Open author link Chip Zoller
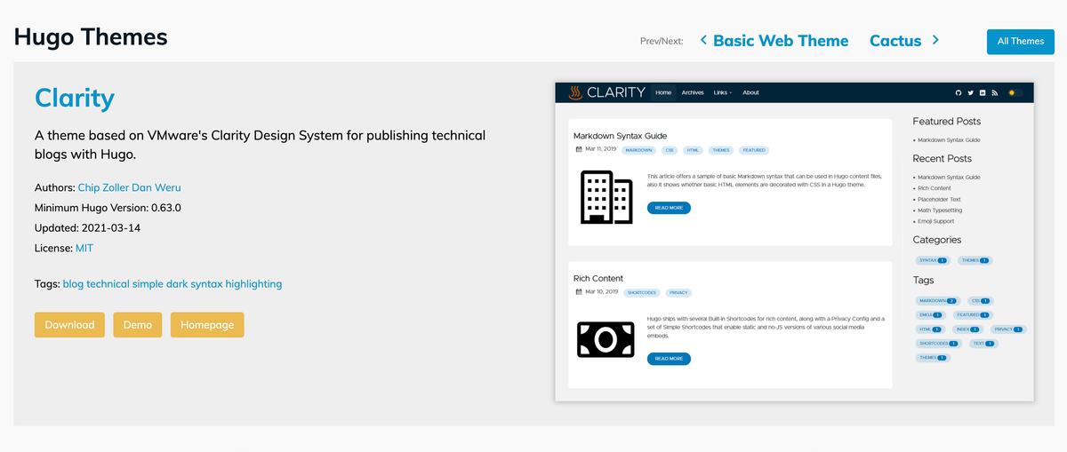1067x452 pixels. click(x=103, y=187)
